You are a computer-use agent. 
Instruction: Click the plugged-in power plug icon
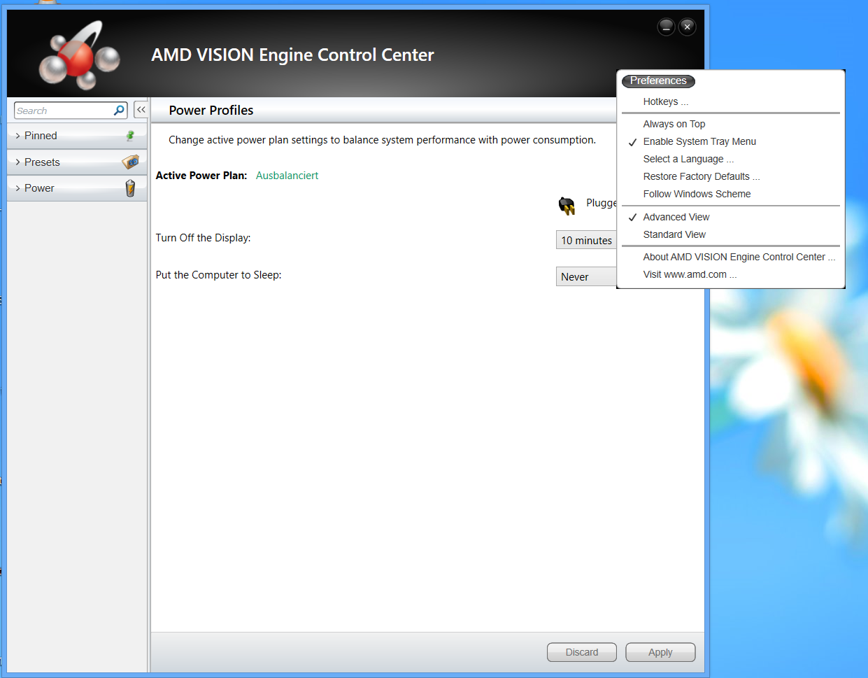pyautogui.click(x=567, y=205)
